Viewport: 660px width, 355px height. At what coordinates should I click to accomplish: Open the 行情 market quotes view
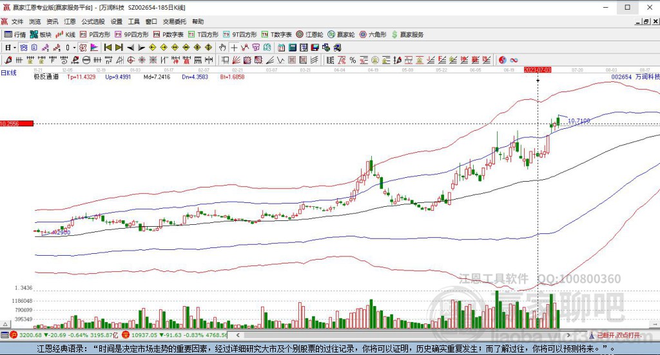click(15, 35)
